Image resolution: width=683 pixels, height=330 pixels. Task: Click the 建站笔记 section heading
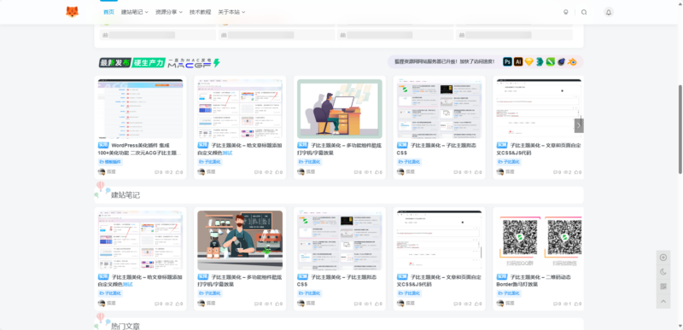coord(126,194)
